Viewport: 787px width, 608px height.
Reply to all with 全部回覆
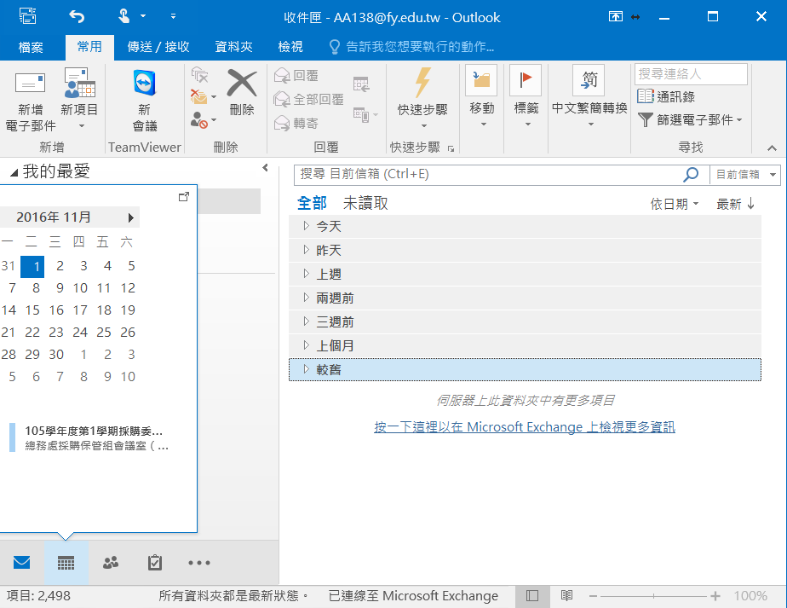308,100
